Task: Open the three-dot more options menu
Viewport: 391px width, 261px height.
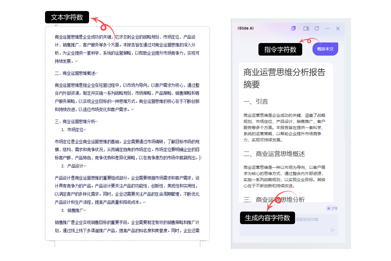Action: 327,28
